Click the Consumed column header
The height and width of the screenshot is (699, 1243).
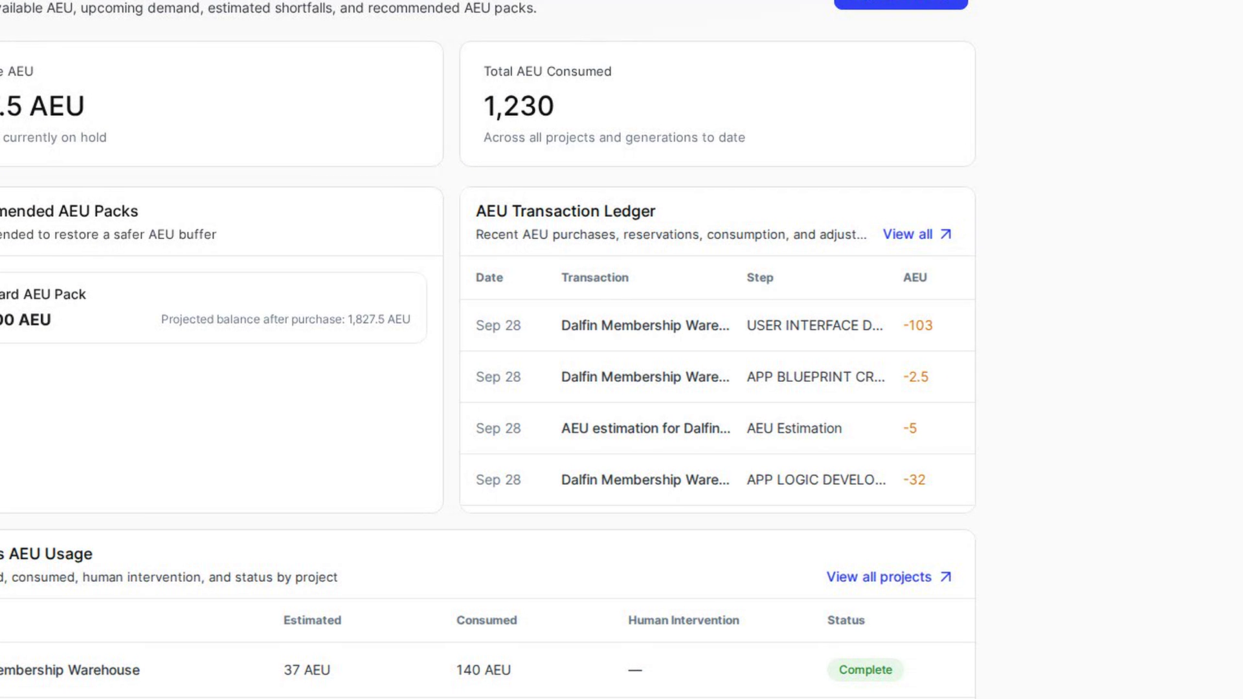(487, 620)
